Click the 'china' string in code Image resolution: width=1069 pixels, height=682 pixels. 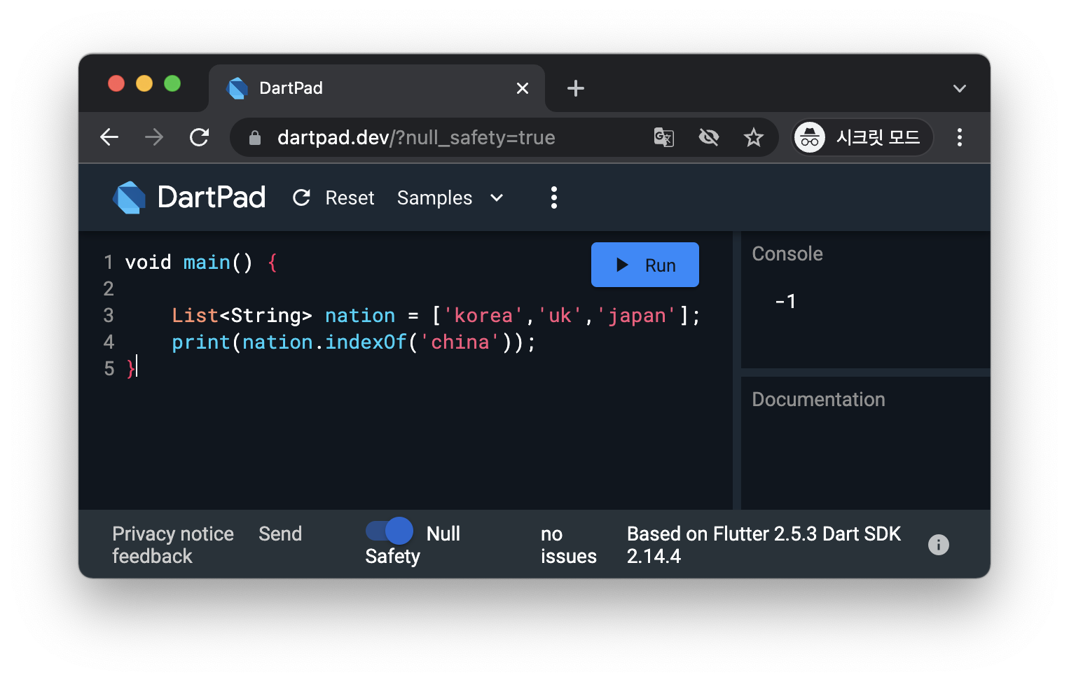point(460,342)
